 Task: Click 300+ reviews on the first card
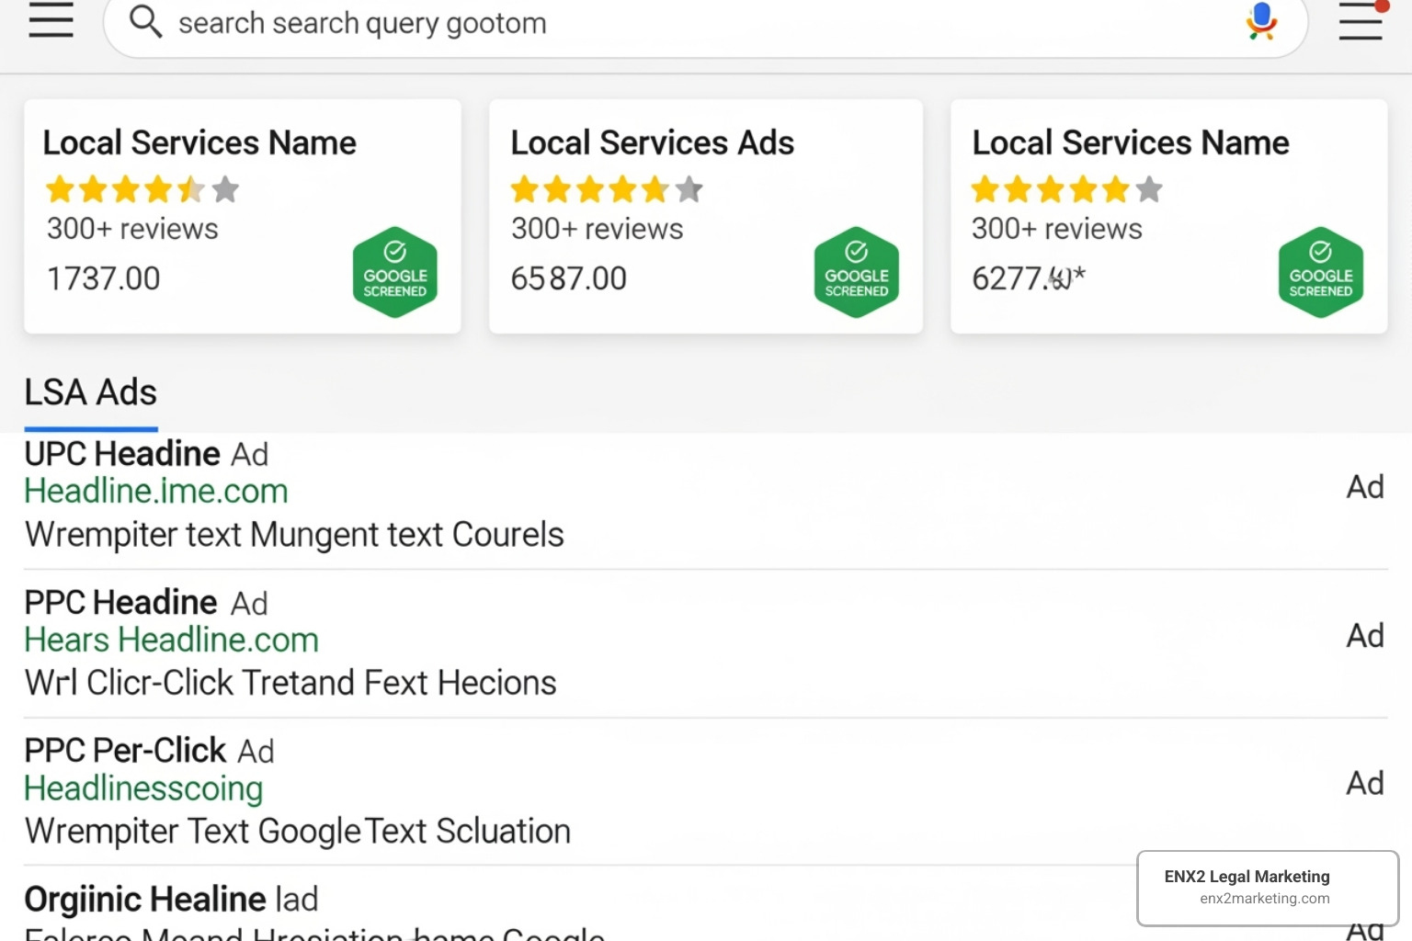coord(132,229)
